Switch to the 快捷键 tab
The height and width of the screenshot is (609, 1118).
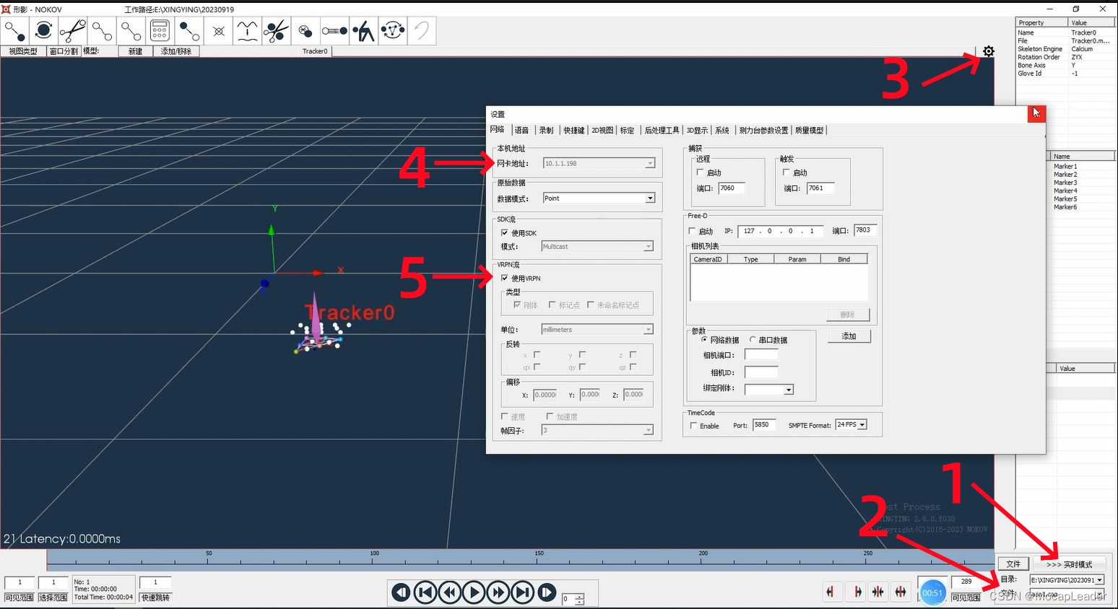point(573,130)
